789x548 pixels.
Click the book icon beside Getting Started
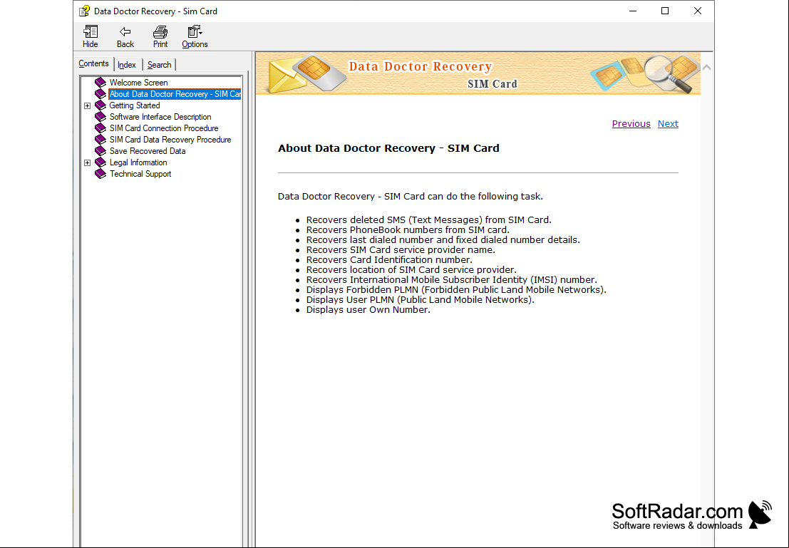click(x=100, y=105)
